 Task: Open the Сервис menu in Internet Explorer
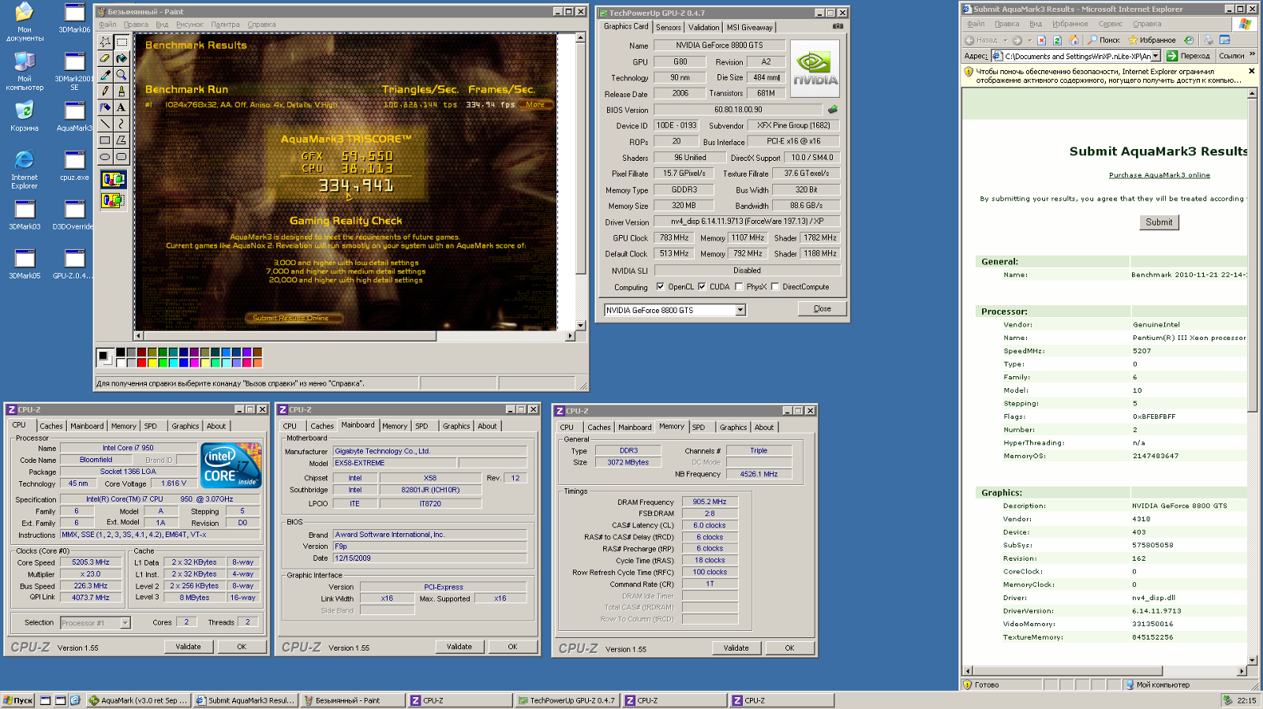[1110, 24]
